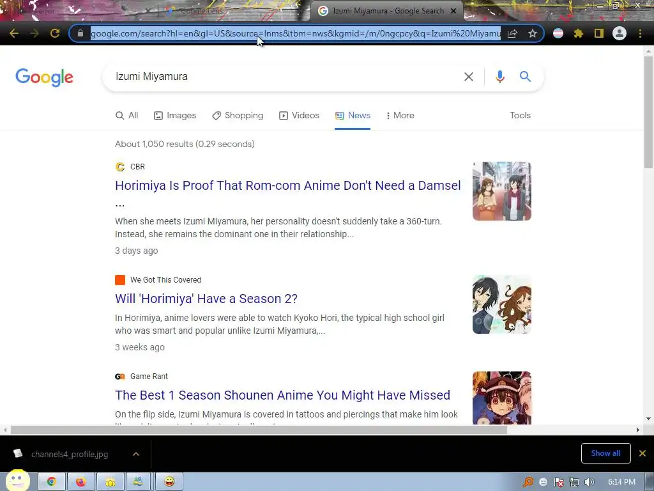
Task: Click Show all downloads button
Action: [x=605, y=453]
